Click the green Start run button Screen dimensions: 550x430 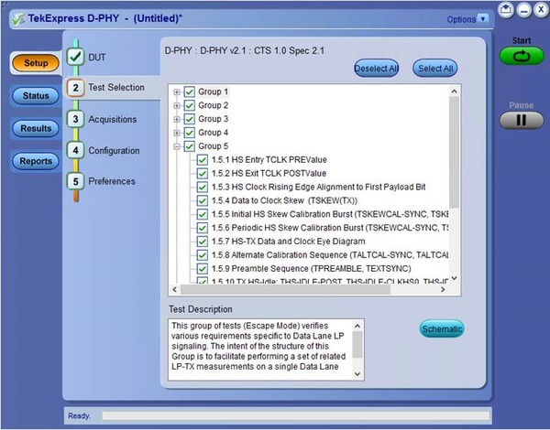point(522,56)
